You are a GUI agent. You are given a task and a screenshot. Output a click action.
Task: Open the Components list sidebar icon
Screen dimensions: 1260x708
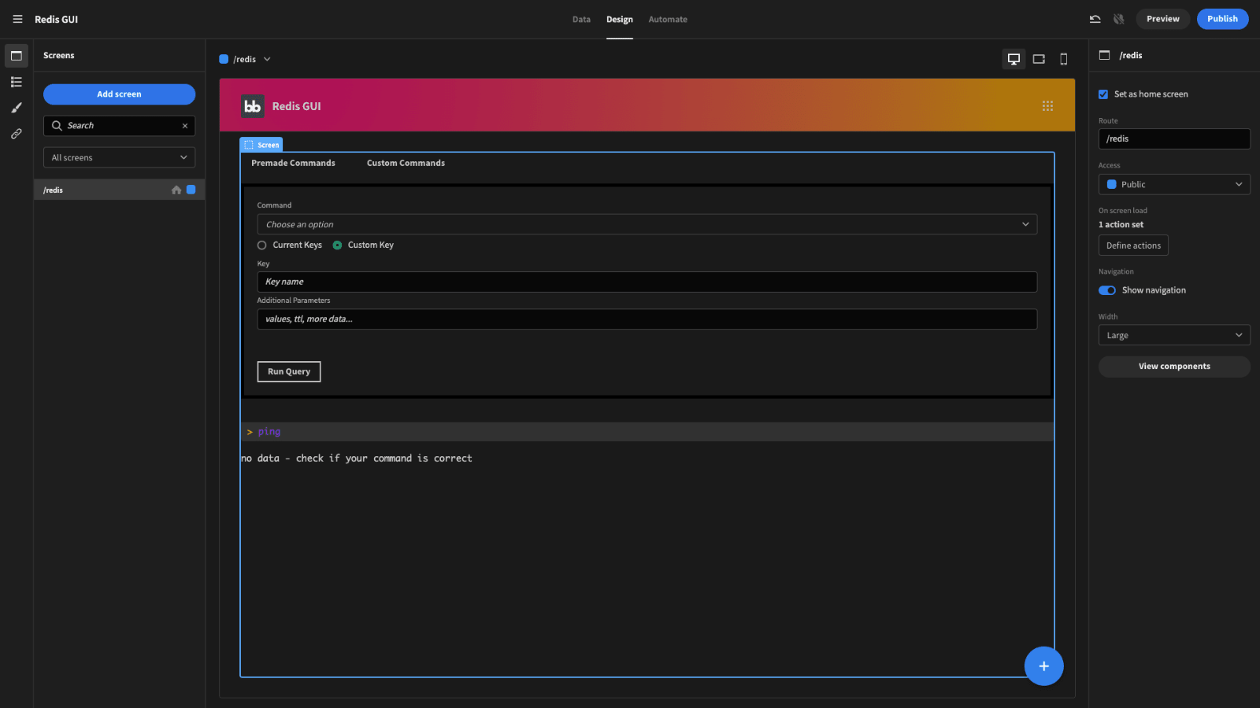point(17,82)
